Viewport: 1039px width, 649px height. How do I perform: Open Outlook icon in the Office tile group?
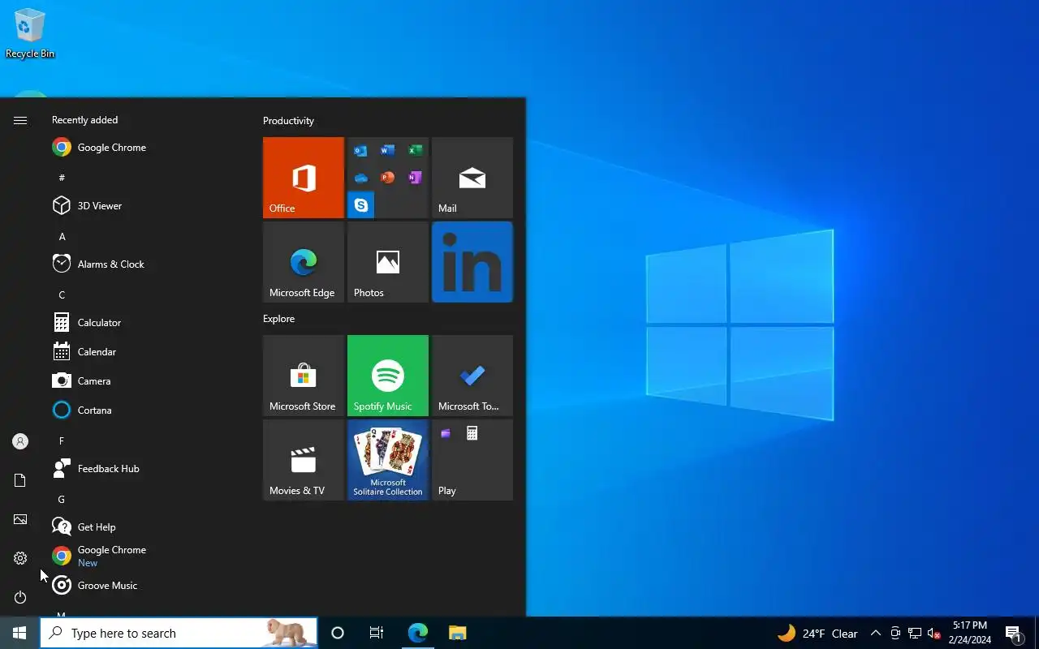360,151
